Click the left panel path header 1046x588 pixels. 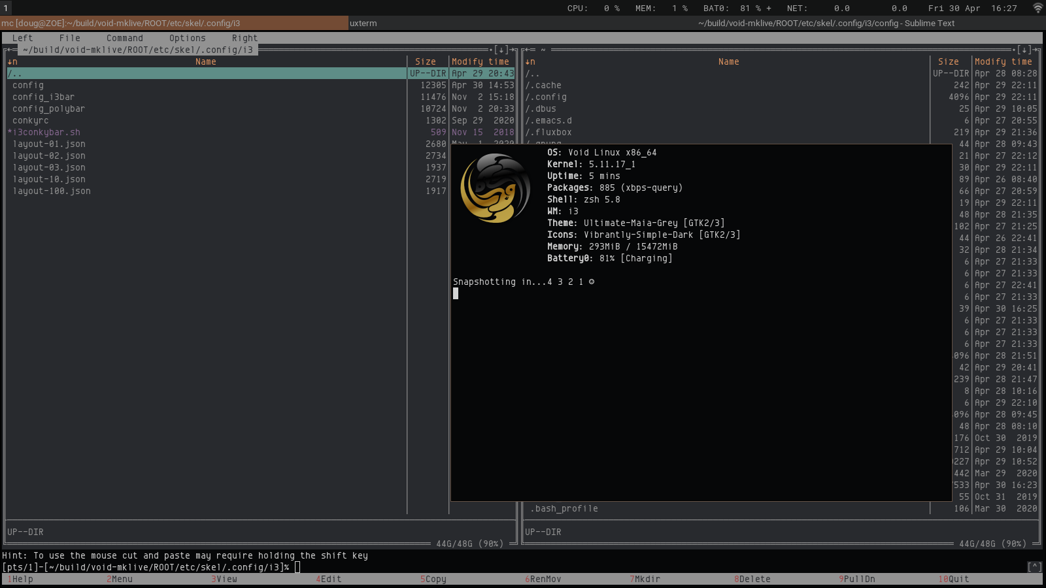(137, 50)
